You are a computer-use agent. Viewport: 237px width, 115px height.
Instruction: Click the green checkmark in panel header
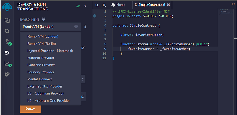[x=78, y=6]
